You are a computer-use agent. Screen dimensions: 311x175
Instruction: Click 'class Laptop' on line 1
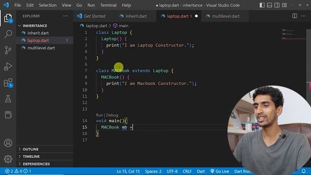111,33
